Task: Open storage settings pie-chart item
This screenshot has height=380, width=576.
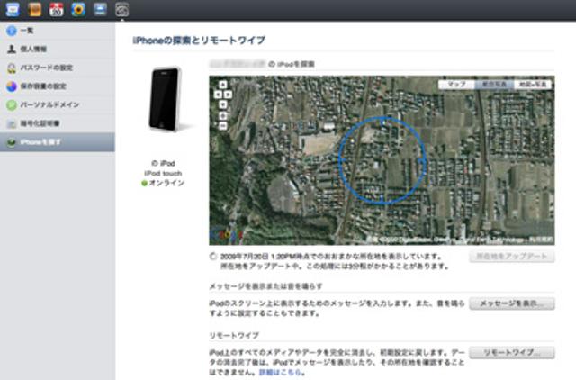Action: pyautogui.click(x=58, y=86)
